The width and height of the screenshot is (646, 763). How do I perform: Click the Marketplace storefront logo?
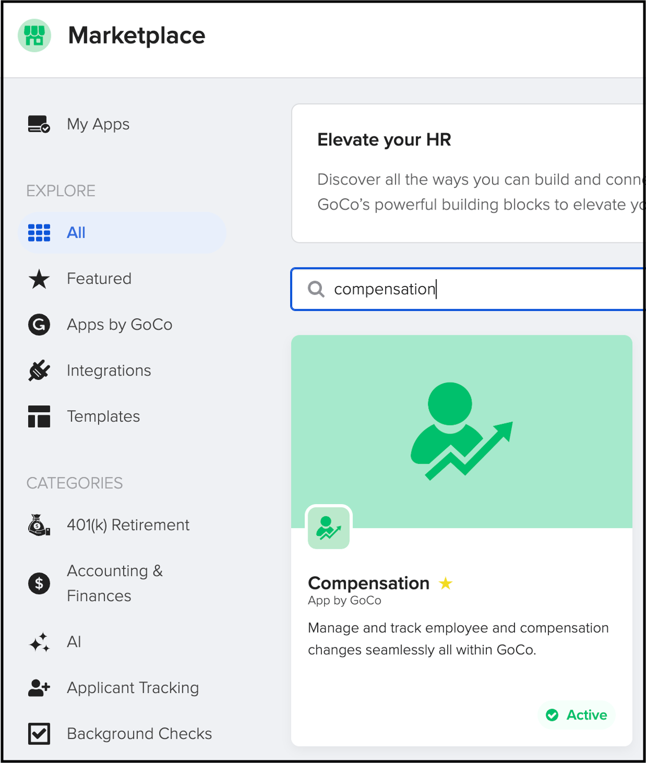pos(34,36)
